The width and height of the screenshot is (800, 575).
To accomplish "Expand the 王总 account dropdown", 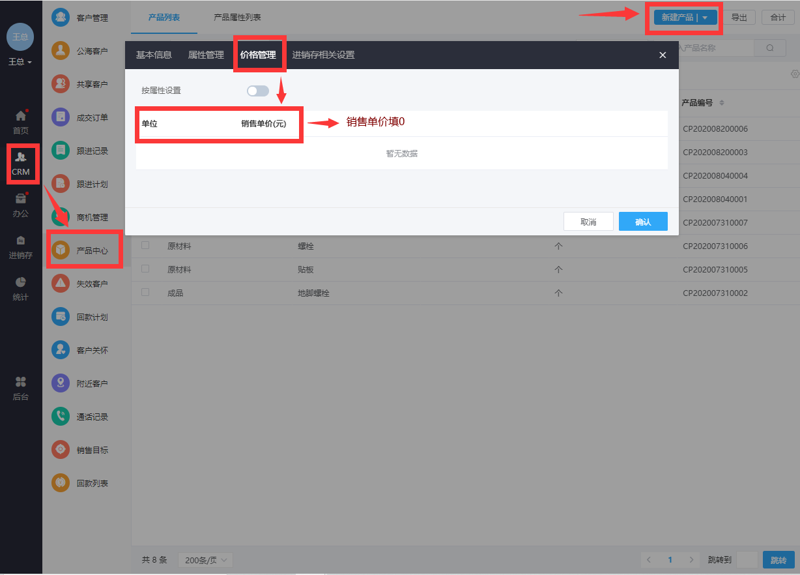I will [x=20, y=62].
